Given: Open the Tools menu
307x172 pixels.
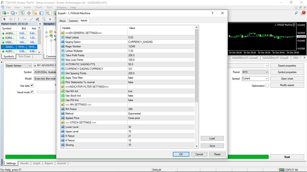Looking at the screenshot, I should 49,7.
